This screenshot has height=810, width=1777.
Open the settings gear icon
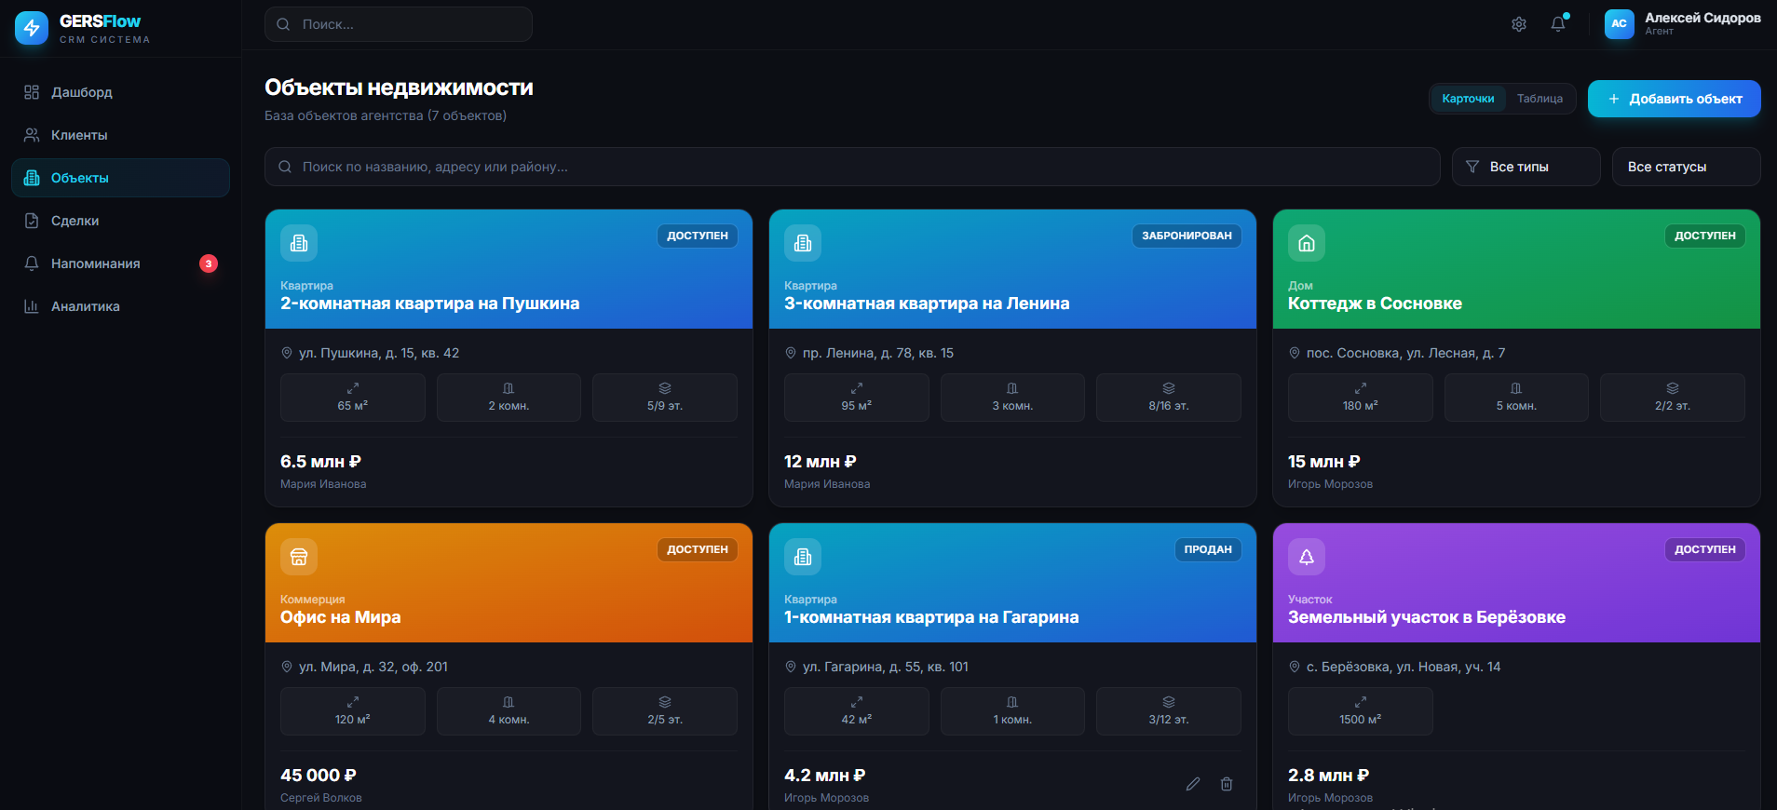point(1518,24)
